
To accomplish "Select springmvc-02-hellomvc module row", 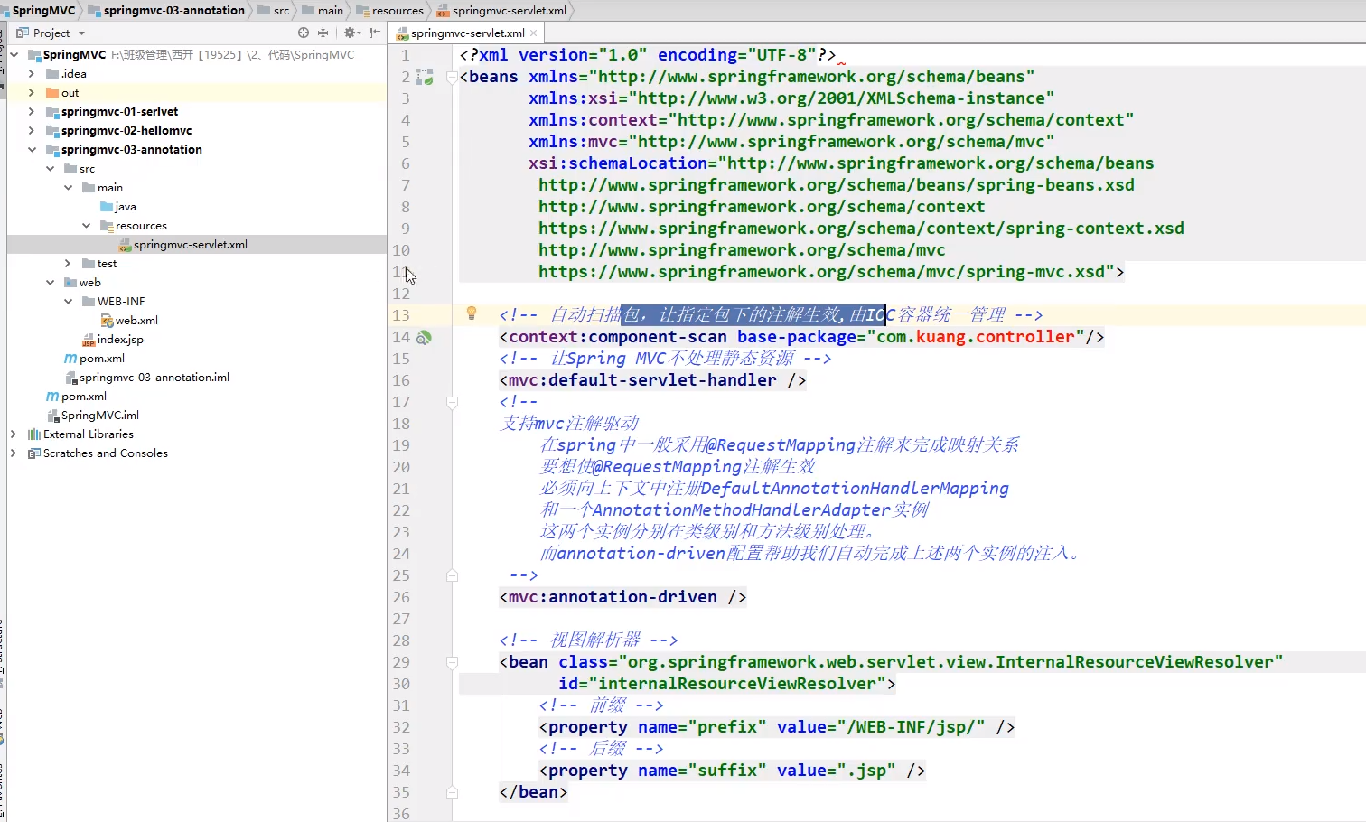I will click(x=197, y=131).
